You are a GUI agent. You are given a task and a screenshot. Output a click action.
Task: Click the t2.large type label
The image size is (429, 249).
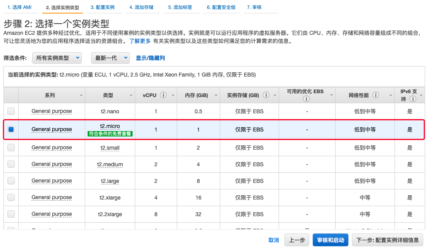[x=110, y=181]
